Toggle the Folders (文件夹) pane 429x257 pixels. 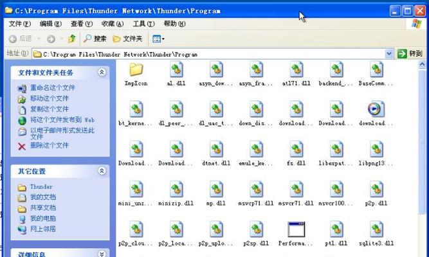127,39
